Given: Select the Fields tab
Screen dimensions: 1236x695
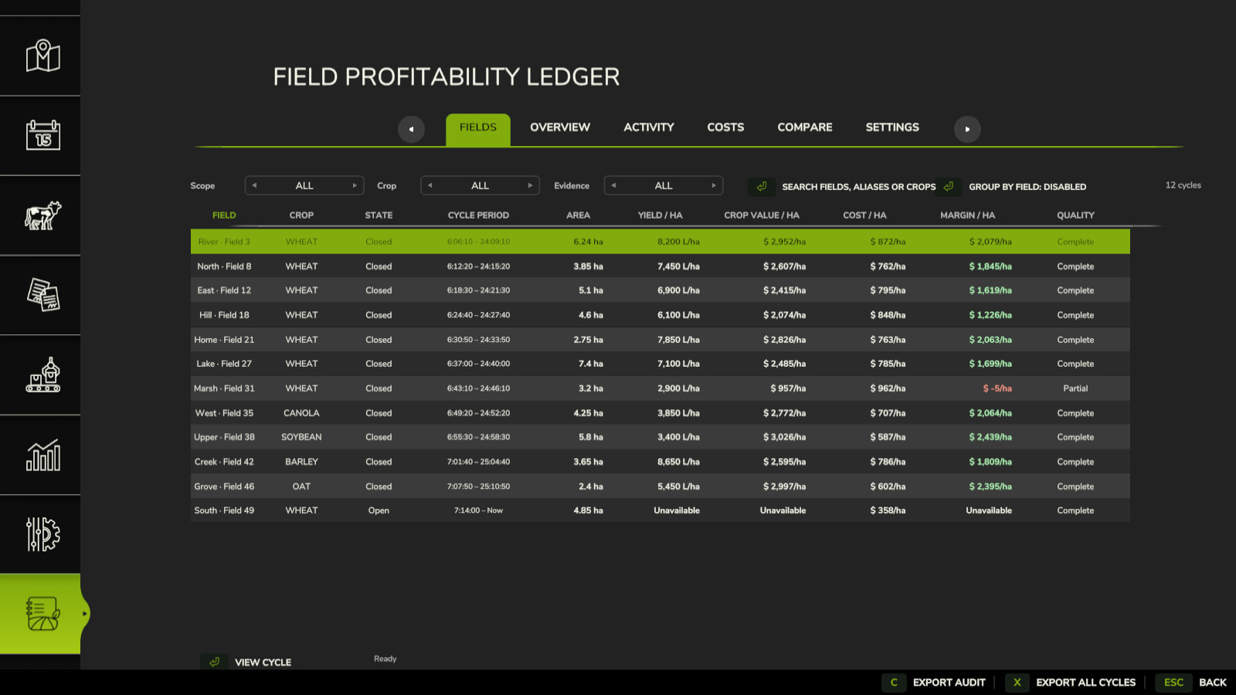Looking at the screenshot, I should [478, 129].
